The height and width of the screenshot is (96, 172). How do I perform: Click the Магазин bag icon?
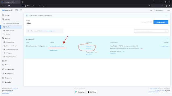pos(3,65)
